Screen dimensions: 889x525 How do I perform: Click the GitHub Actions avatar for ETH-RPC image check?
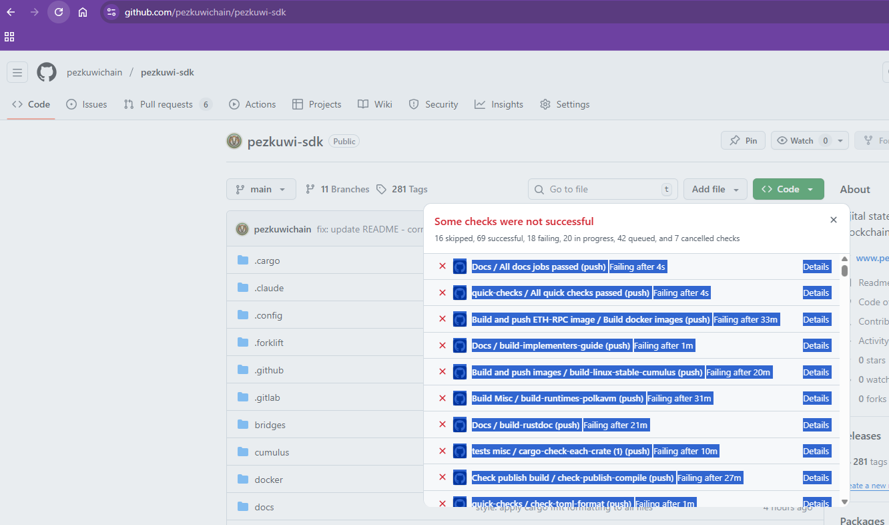point(460,319)
